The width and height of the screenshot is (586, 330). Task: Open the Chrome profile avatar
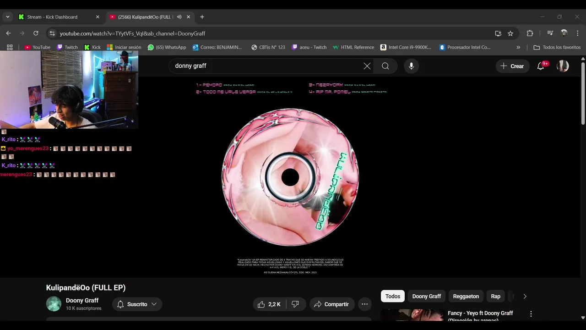point(564,33)
